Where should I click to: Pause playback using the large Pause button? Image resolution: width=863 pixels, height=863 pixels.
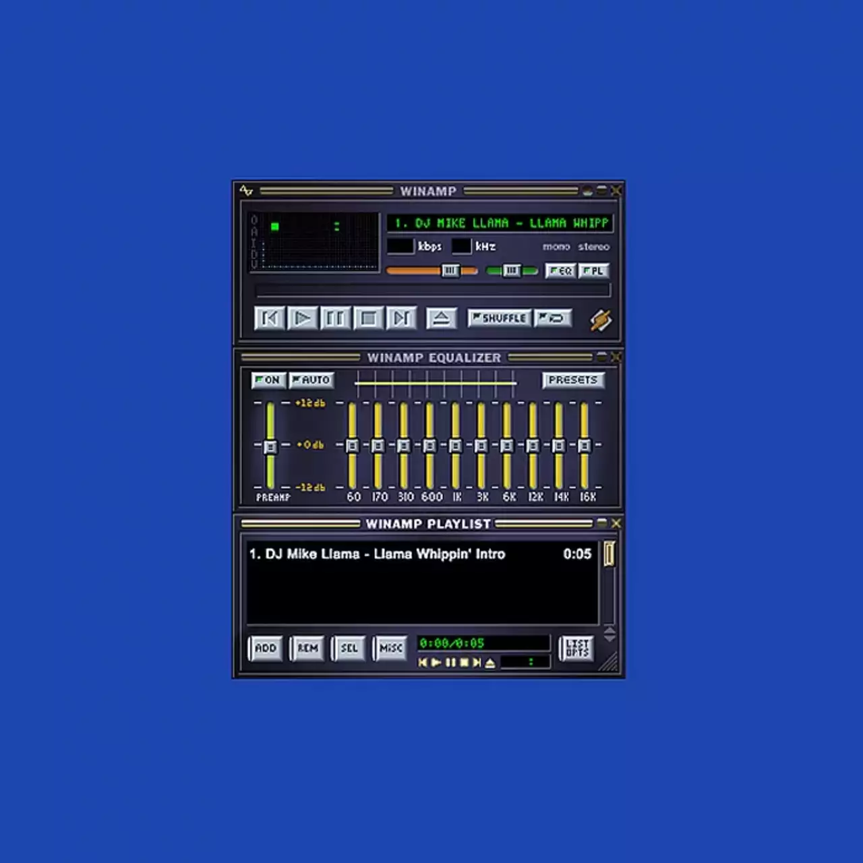point(335,318)
